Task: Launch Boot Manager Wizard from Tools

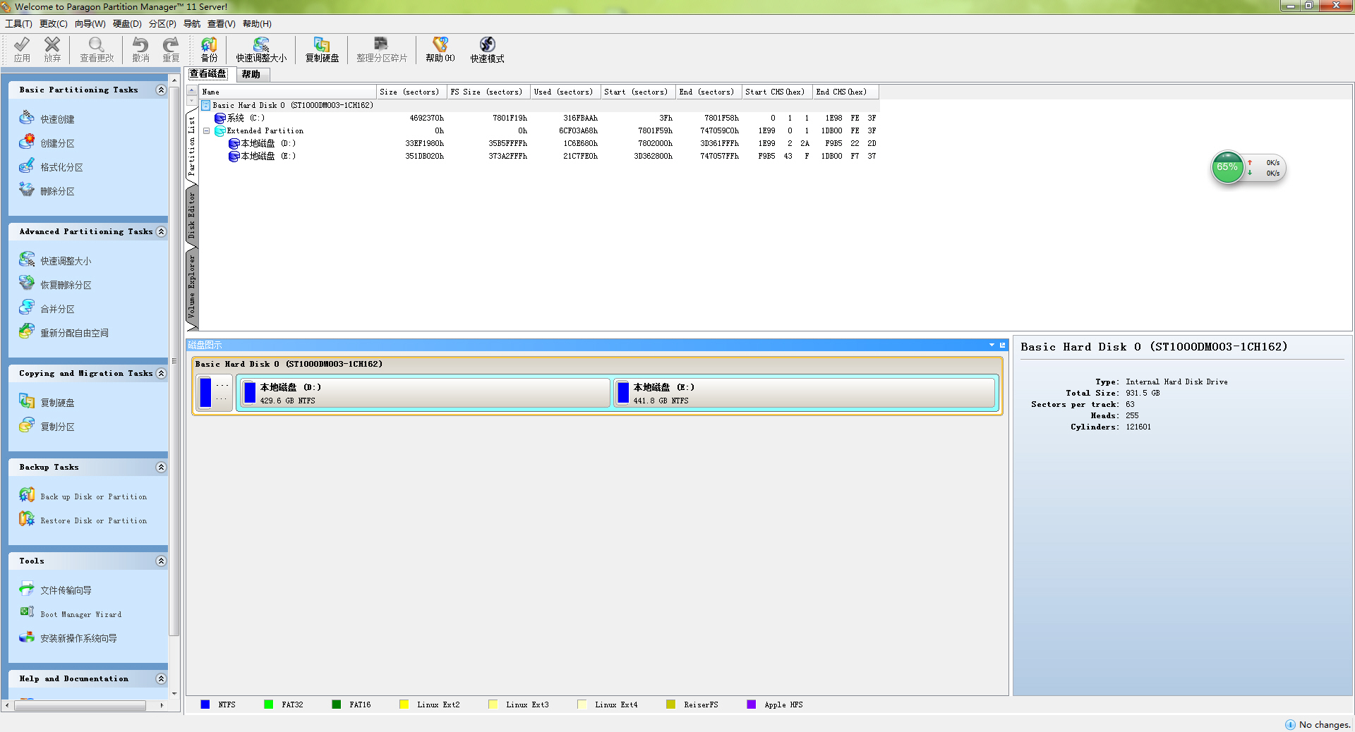Action: (x=71, y=614)
